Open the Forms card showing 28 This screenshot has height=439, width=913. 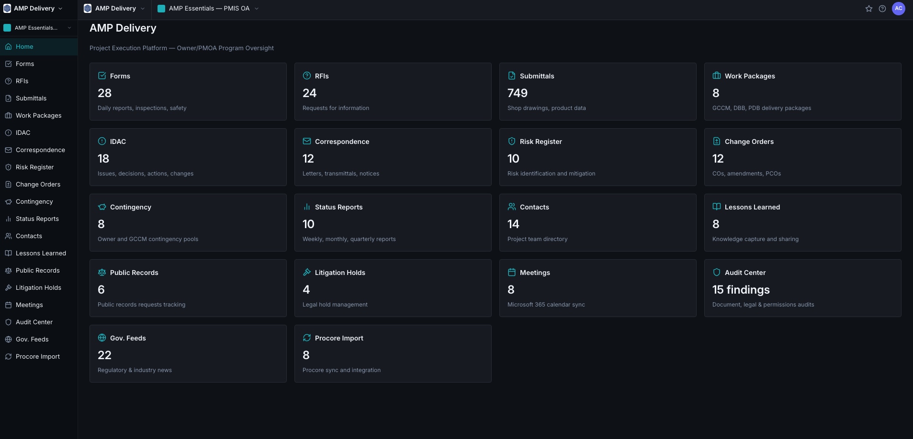(x=188, y=91)
